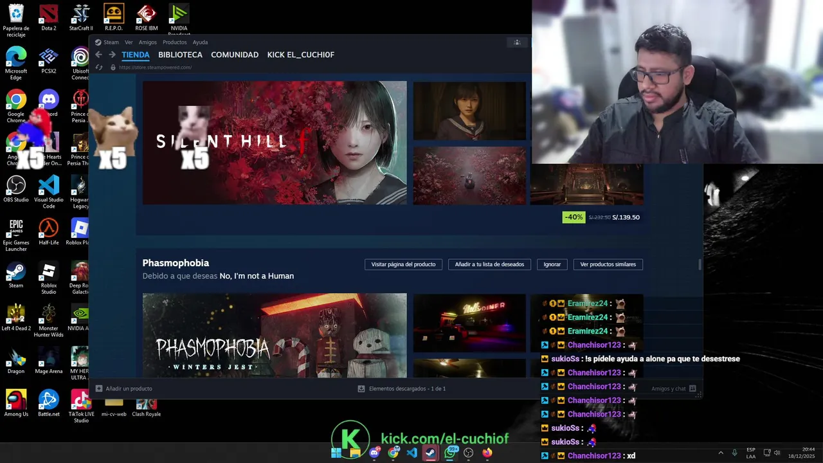Screen dimensions: 823x463
Task: Open Roblox Studio desktop shortcut
Action: pyautogui.click(x=48, y=278)
